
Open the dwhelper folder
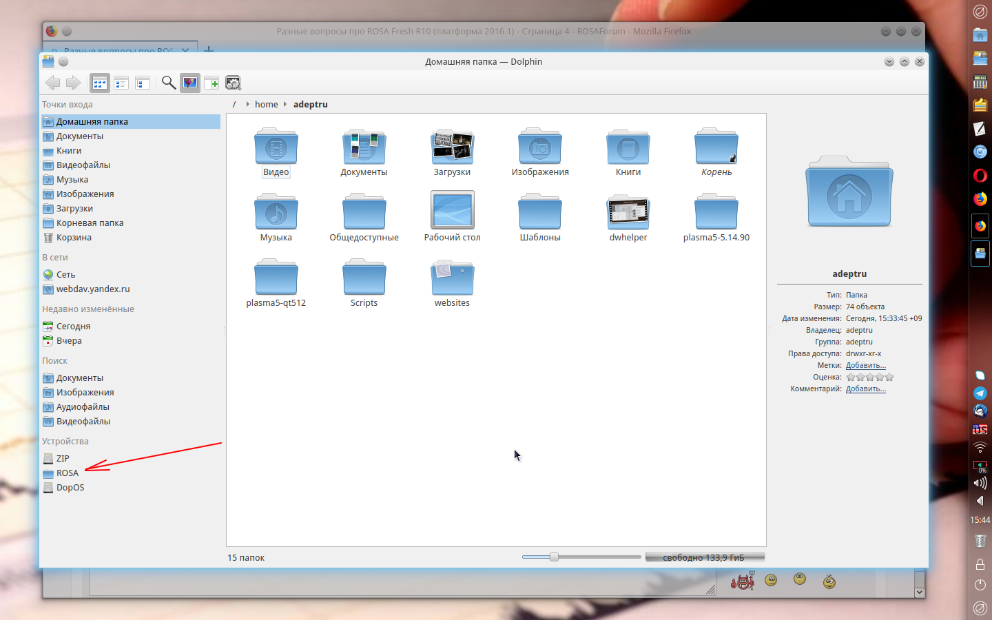[x=628, y=212]
